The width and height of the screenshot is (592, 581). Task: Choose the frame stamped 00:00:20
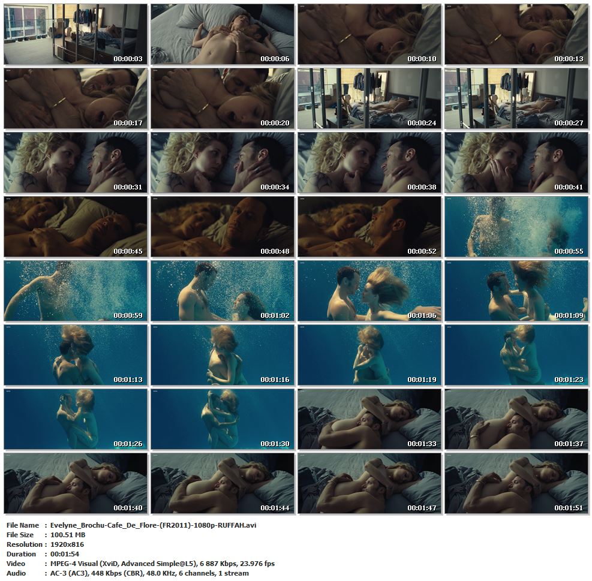tap(223, 98)
